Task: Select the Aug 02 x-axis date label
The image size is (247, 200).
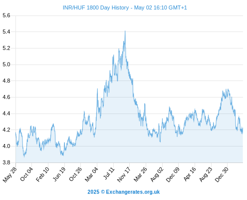Action: [x=157, y=174]
